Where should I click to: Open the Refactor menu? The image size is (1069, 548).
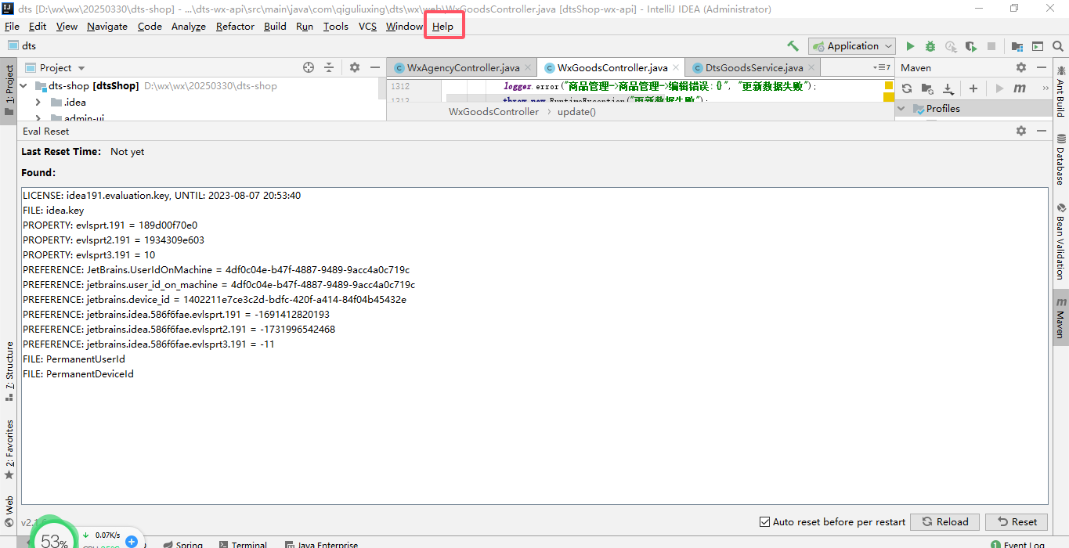click(x=235, y=26)
